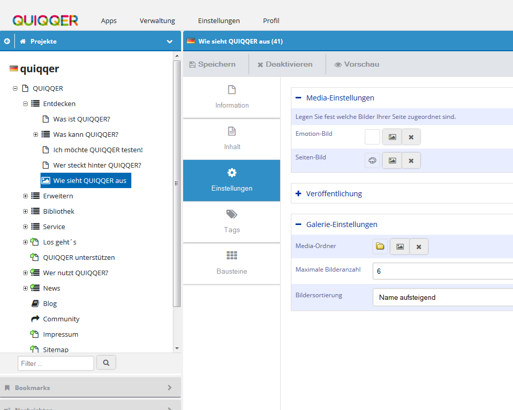
Task: Collapse the Entdecken tree node
Action: (25, 104)
